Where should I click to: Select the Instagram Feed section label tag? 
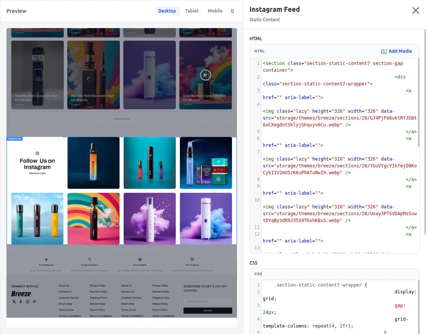tap(15, 139)
